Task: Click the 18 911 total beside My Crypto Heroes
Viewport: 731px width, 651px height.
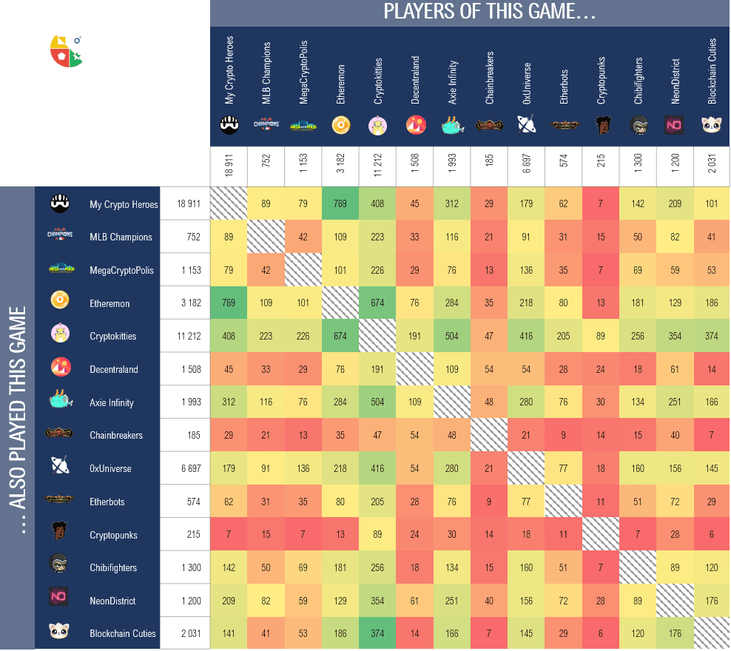Action: pos(189,203)
